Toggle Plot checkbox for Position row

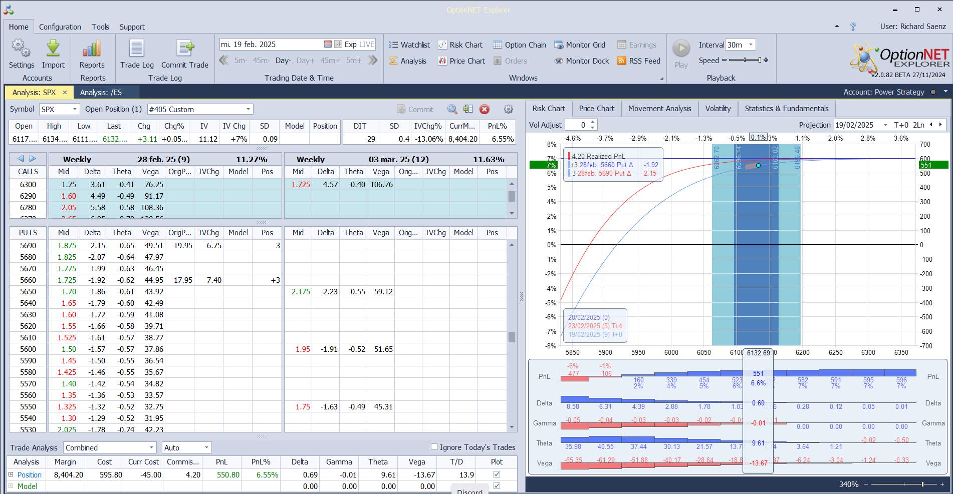pos(497,474)
